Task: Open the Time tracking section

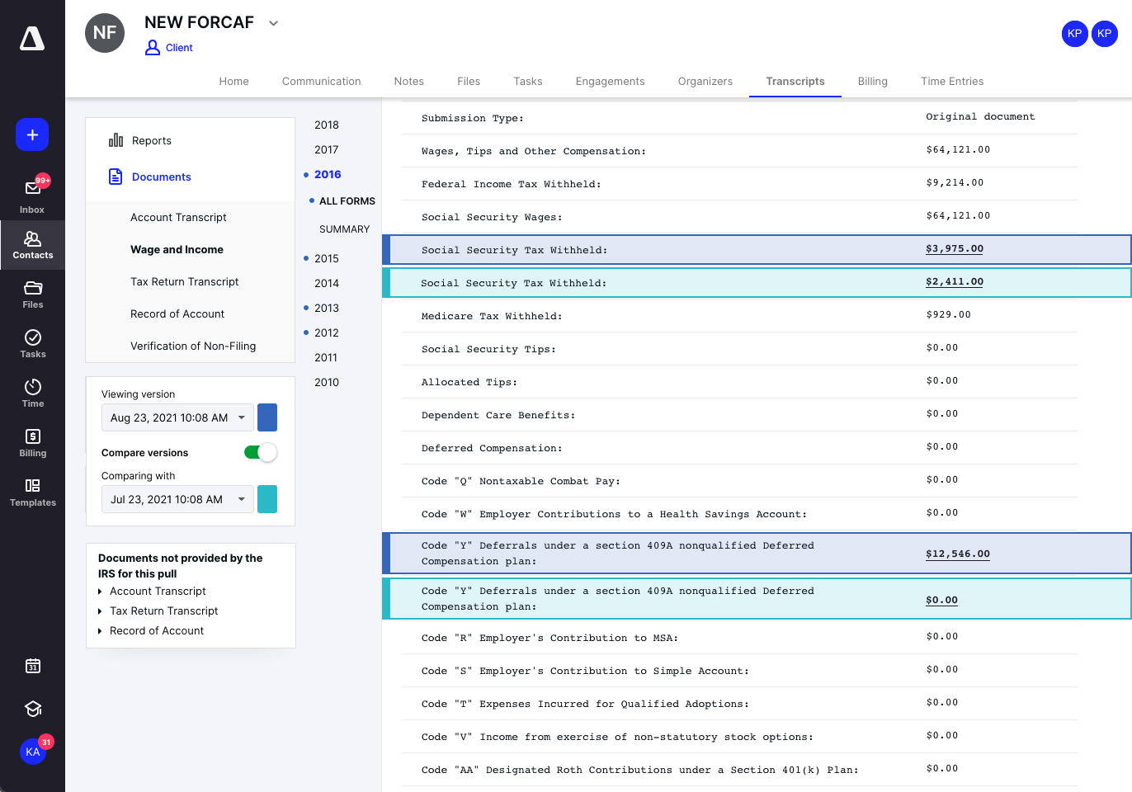Action: 32,392
